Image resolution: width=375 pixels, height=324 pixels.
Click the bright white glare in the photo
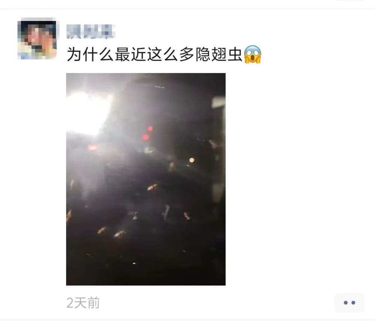click(x=89, y=112)
